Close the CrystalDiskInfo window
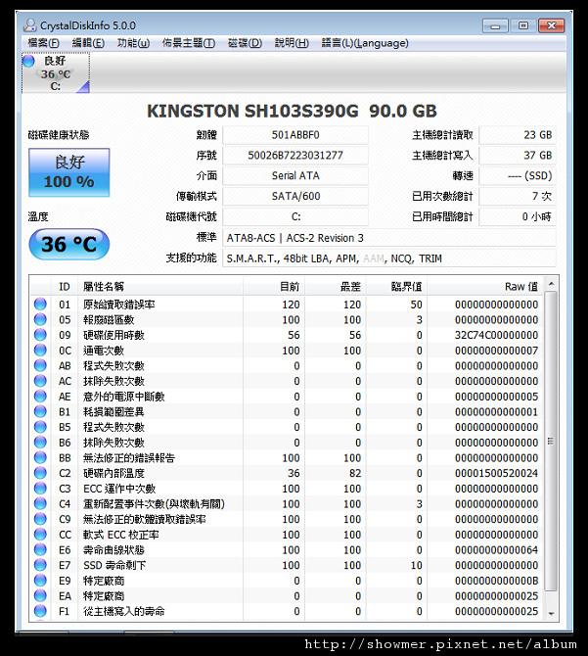The height and width of the screenshot is (656, 588). tap(552, 25)
